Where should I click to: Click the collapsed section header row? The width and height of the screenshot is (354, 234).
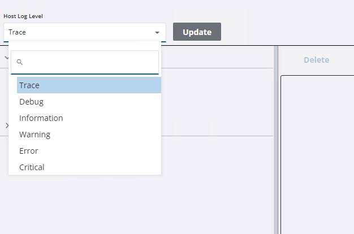click(x=215, y=125)
